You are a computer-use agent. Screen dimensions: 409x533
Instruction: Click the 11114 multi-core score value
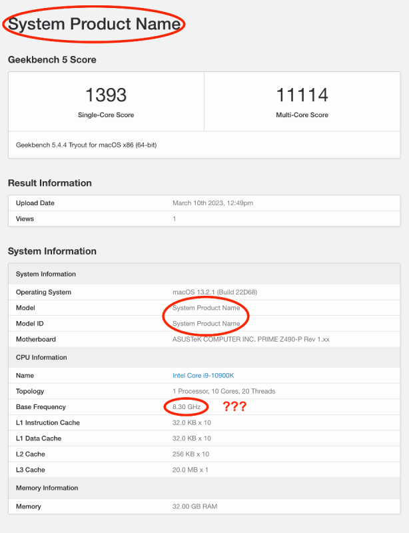click(302, 95)
